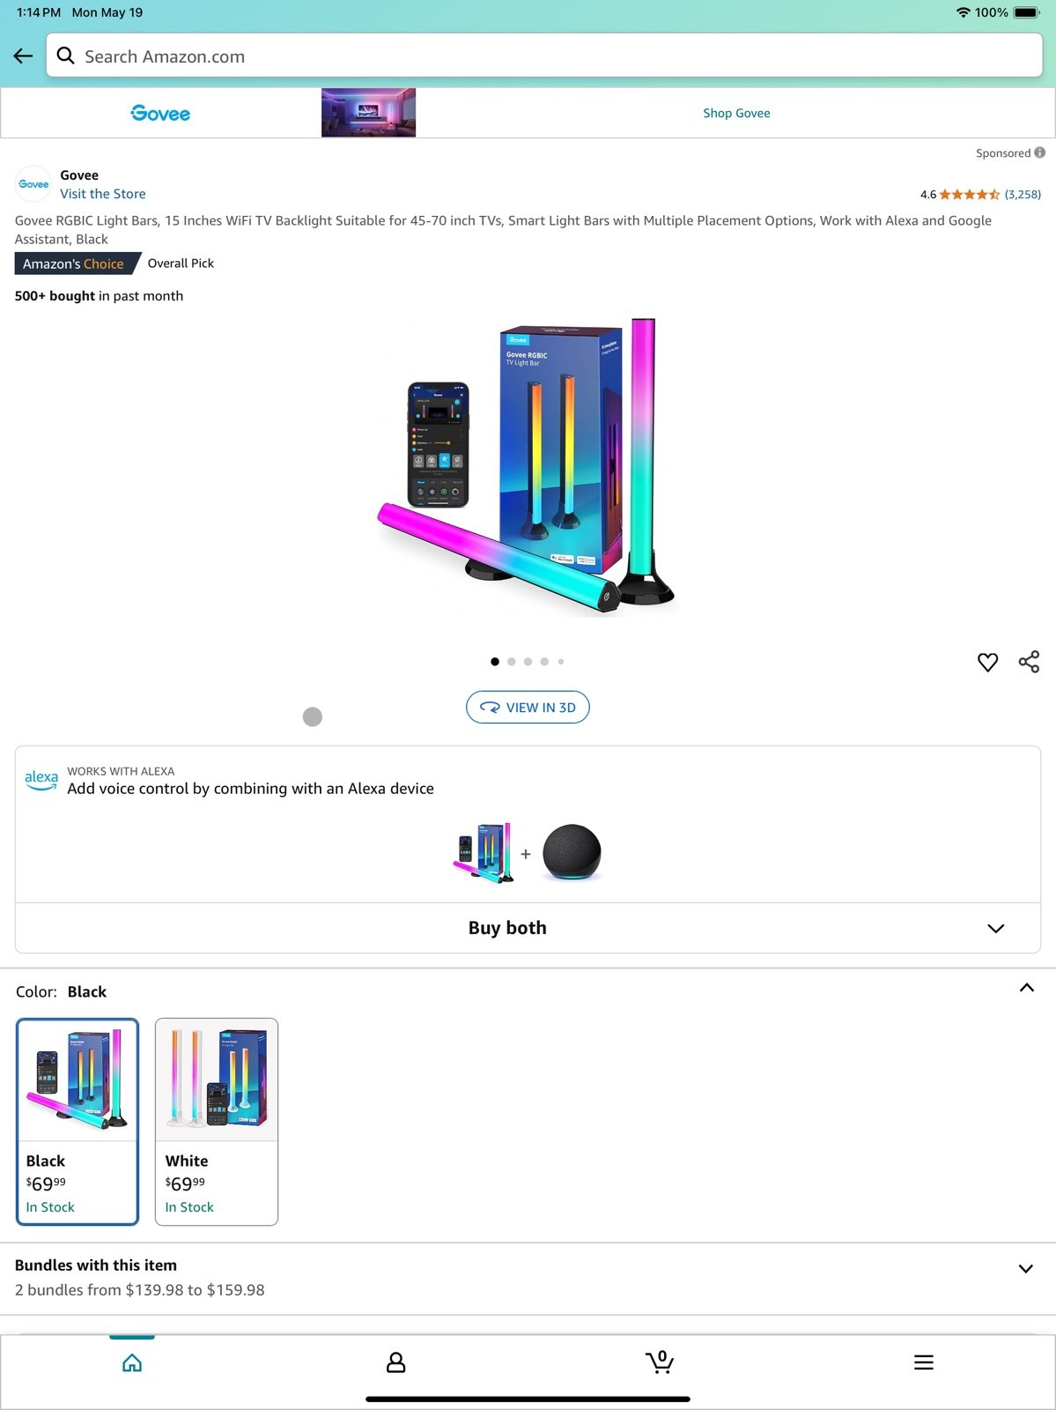The image size is (1056, 1410).
Task: Tap the Govee brand logo circle
Action: [x=33, y=184]
